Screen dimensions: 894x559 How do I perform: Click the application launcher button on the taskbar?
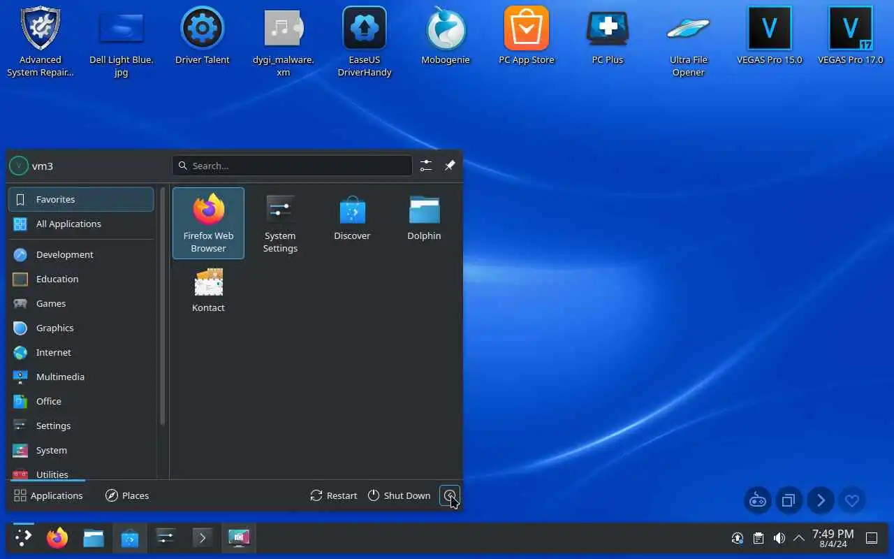[23, 538]
